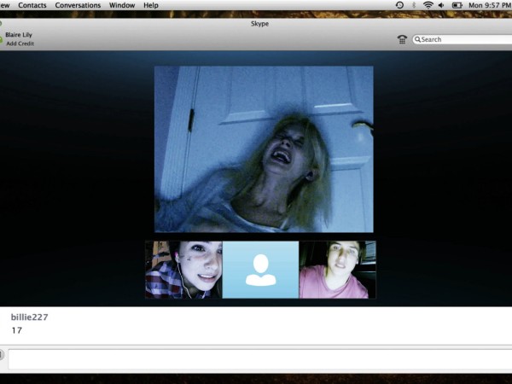Viewport: 512px width, 384px height.
Task: Click the online status indicator beside Blaire Lily
Action: point(2,35)
